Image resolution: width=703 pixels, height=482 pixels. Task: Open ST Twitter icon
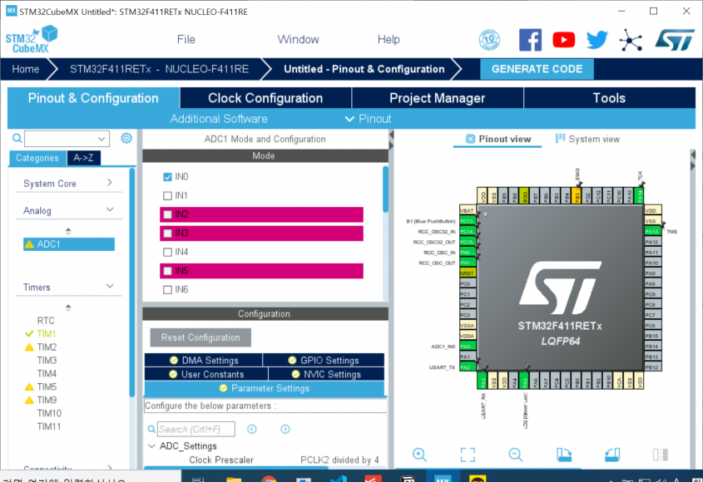(x=597, y=40)
